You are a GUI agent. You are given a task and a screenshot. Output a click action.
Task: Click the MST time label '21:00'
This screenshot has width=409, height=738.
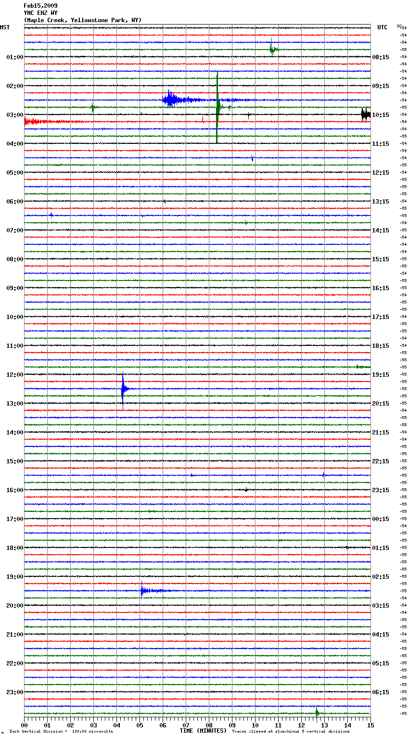tap(15, 635)
